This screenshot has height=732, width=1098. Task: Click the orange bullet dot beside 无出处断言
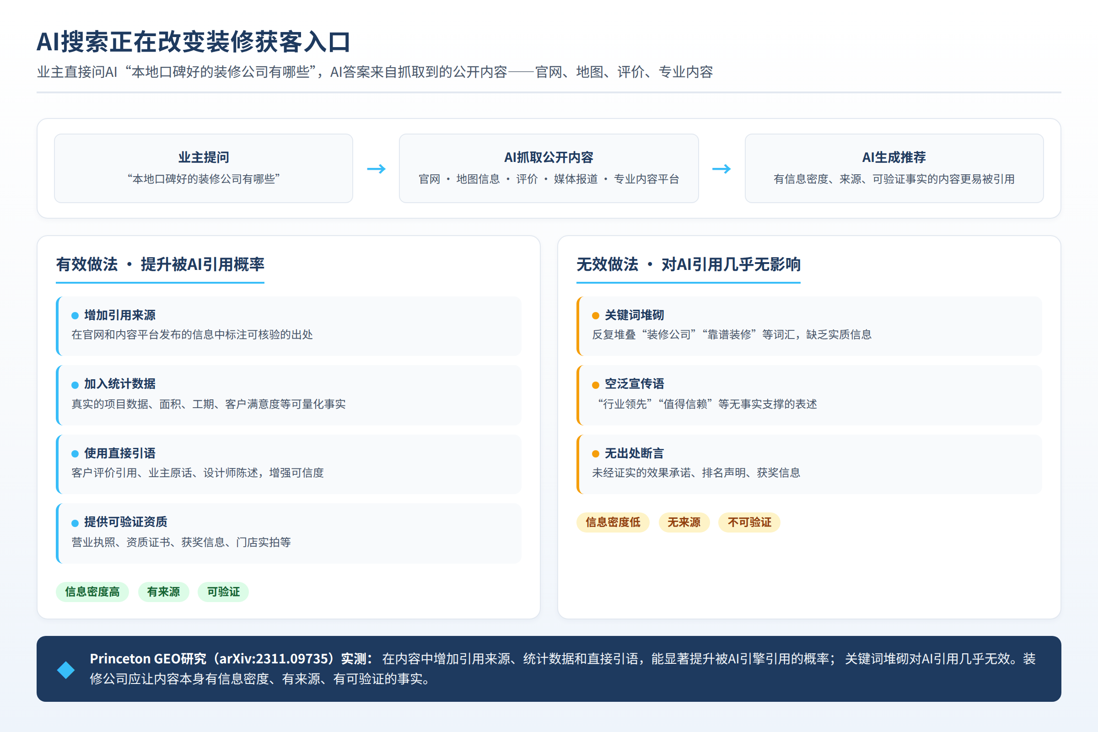[x=596, y=454]
